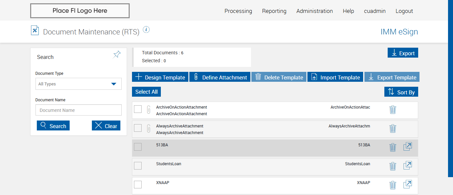Screen dimensions: 453x195
Task: Click the Design Template button
Action: (x=160, y=77)
